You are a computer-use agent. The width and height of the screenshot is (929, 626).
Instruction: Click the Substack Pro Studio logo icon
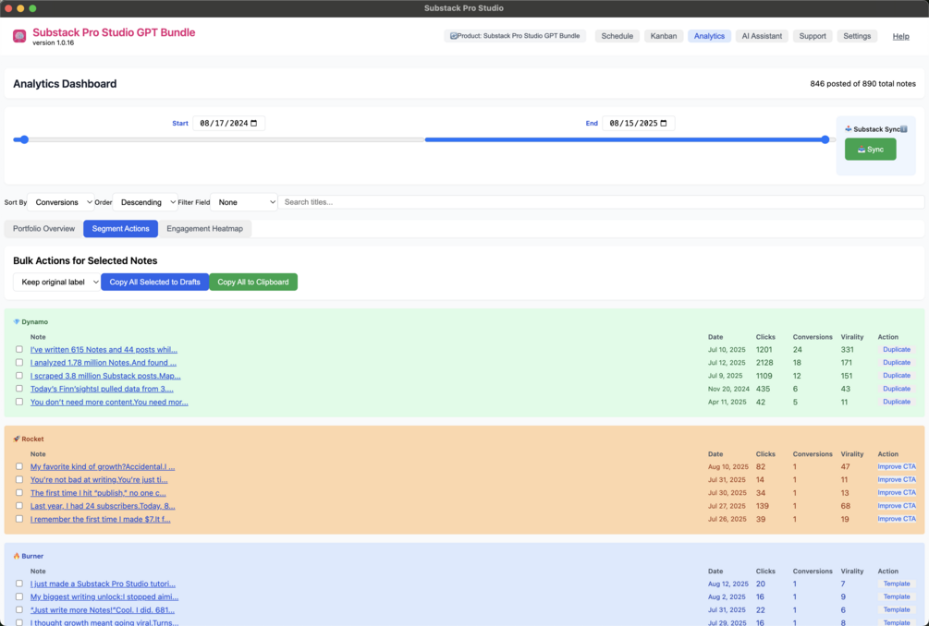tap(19, 37)
